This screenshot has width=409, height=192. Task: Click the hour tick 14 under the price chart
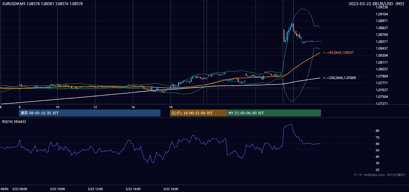pyautogui.click(x=133, y=107)
